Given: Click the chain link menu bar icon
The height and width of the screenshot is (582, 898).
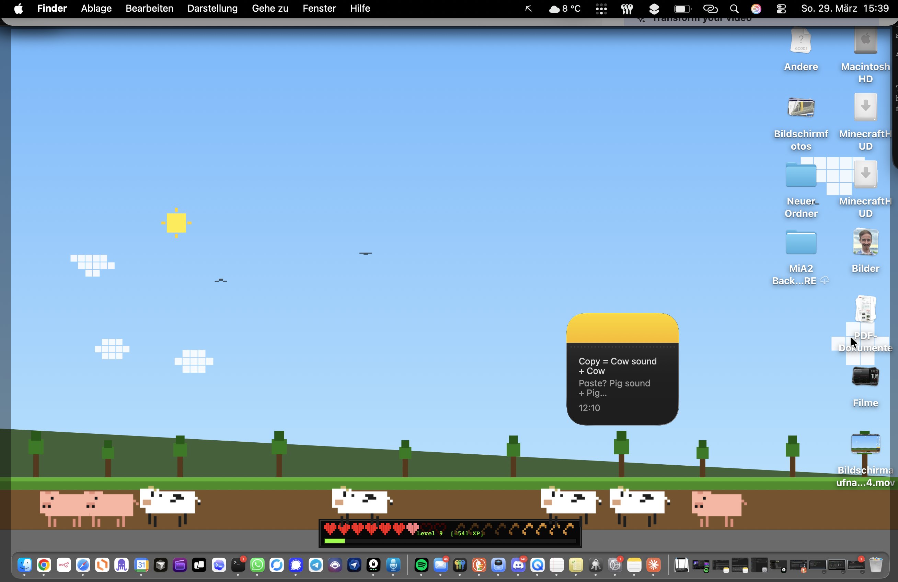Looking at the screenshot, I should (710, 9).
